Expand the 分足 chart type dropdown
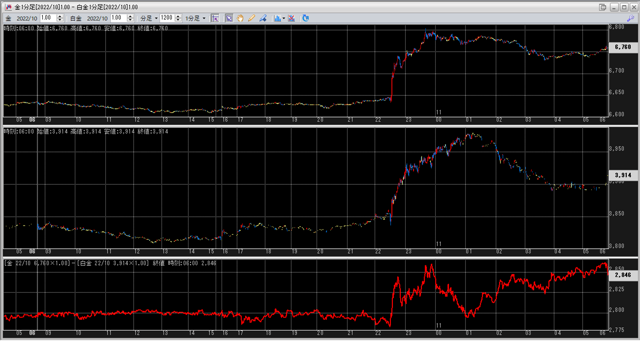The height and width of the screenshot is (341, 640). point(149,18)
